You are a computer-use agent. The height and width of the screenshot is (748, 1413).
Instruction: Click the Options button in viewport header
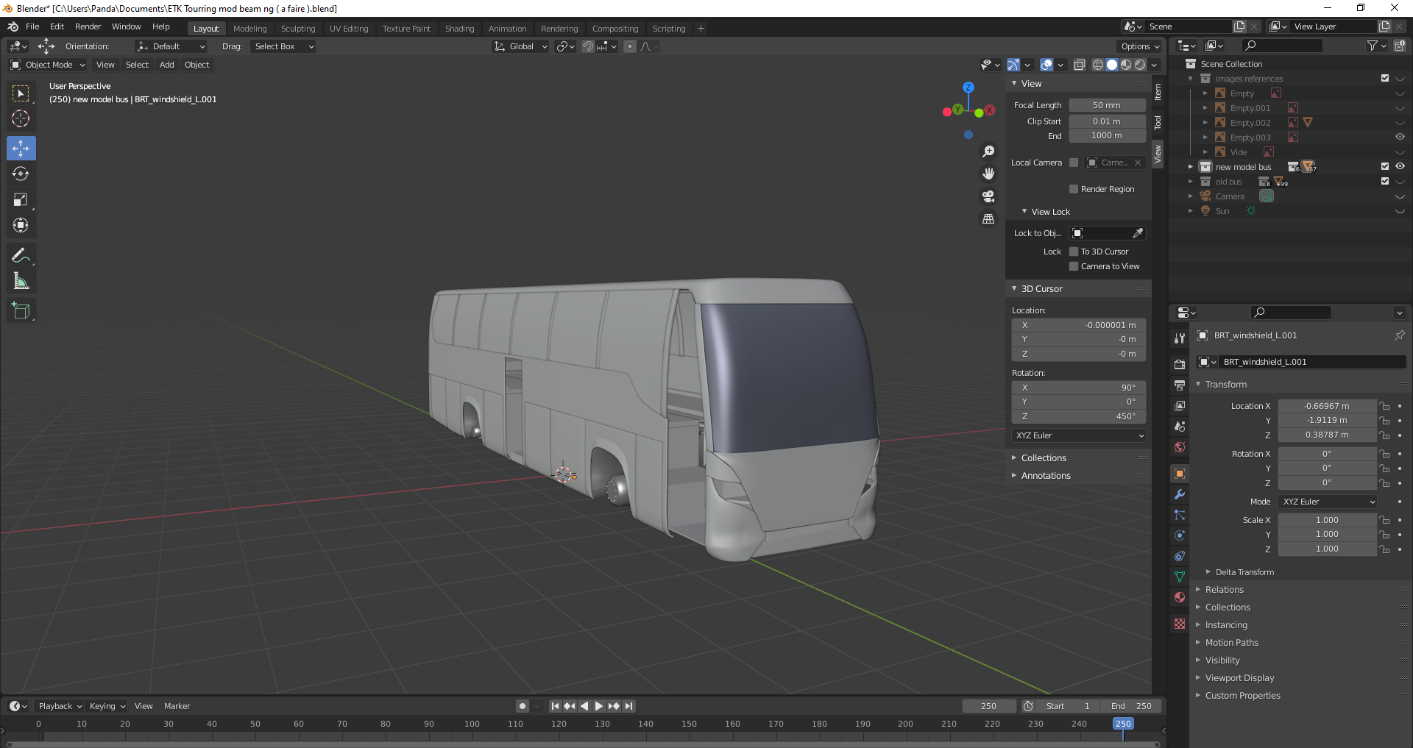[1139, 46]
